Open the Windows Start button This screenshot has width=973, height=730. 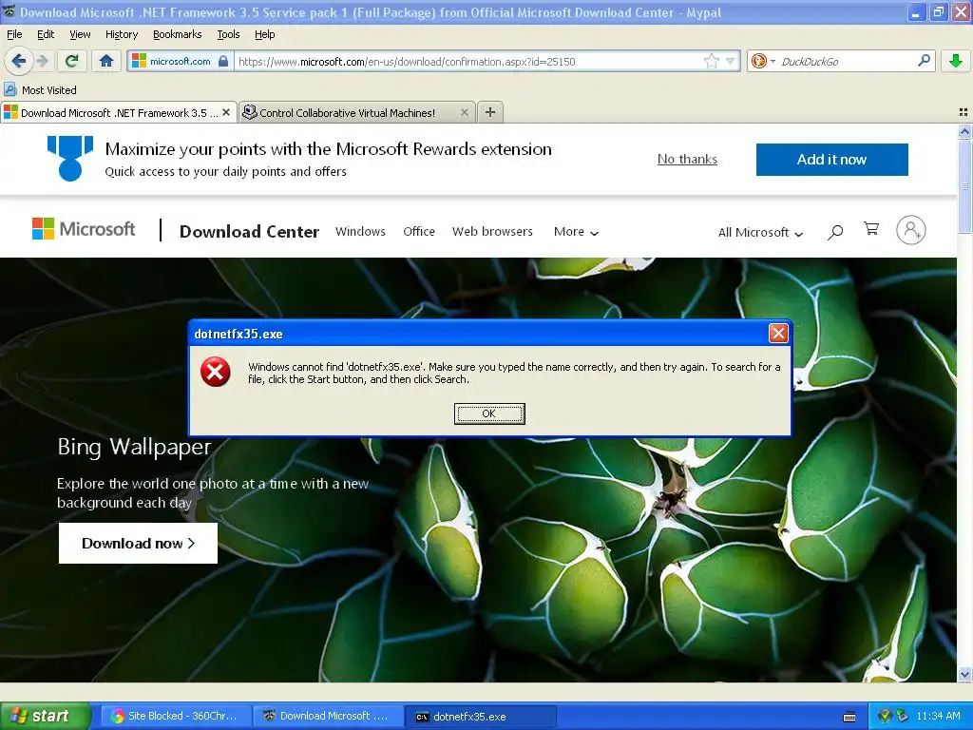point(45,716)
